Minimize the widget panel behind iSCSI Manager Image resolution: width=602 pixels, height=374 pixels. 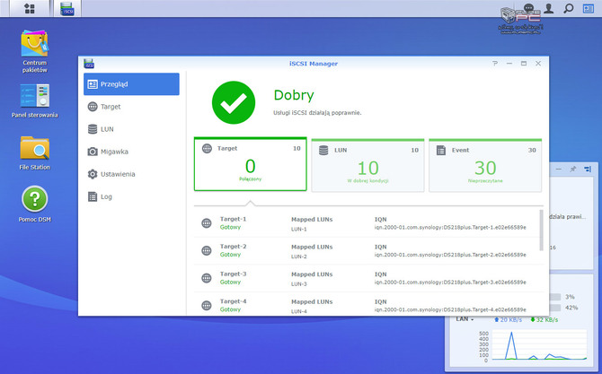point(559,169)
